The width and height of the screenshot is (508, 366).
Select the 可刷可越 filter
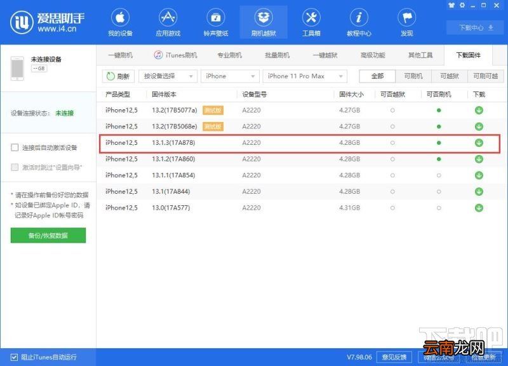(485, 76)
